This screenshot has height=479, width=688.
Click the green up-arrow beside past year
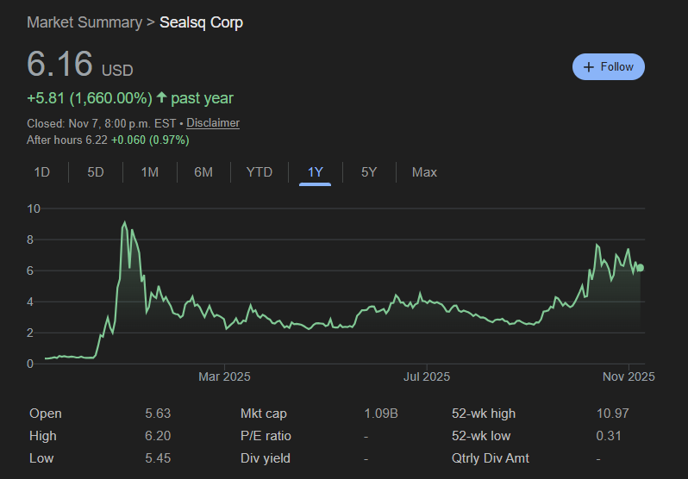[162, 97]
